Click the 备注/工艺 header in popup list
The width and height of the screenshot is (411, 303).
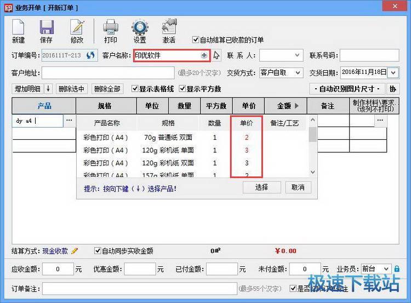(284, 123)
